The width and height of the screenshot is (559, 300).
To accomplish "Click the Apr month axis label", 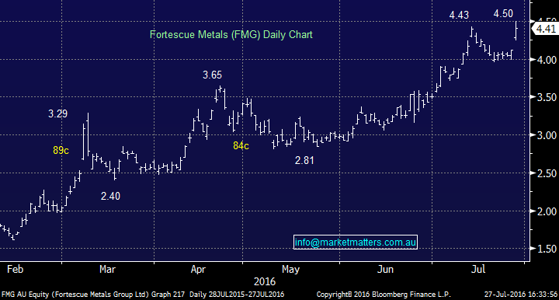I will coord(198,270).
